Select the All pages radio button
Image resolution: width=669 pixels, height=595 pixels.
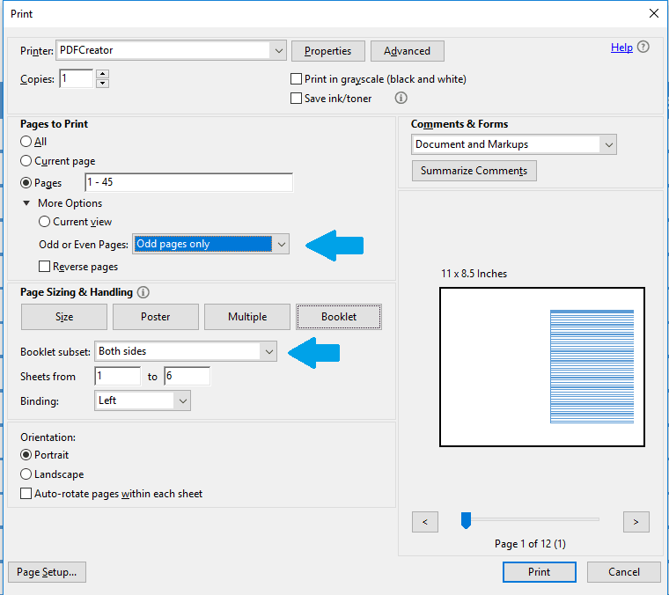tap(26, 142)
